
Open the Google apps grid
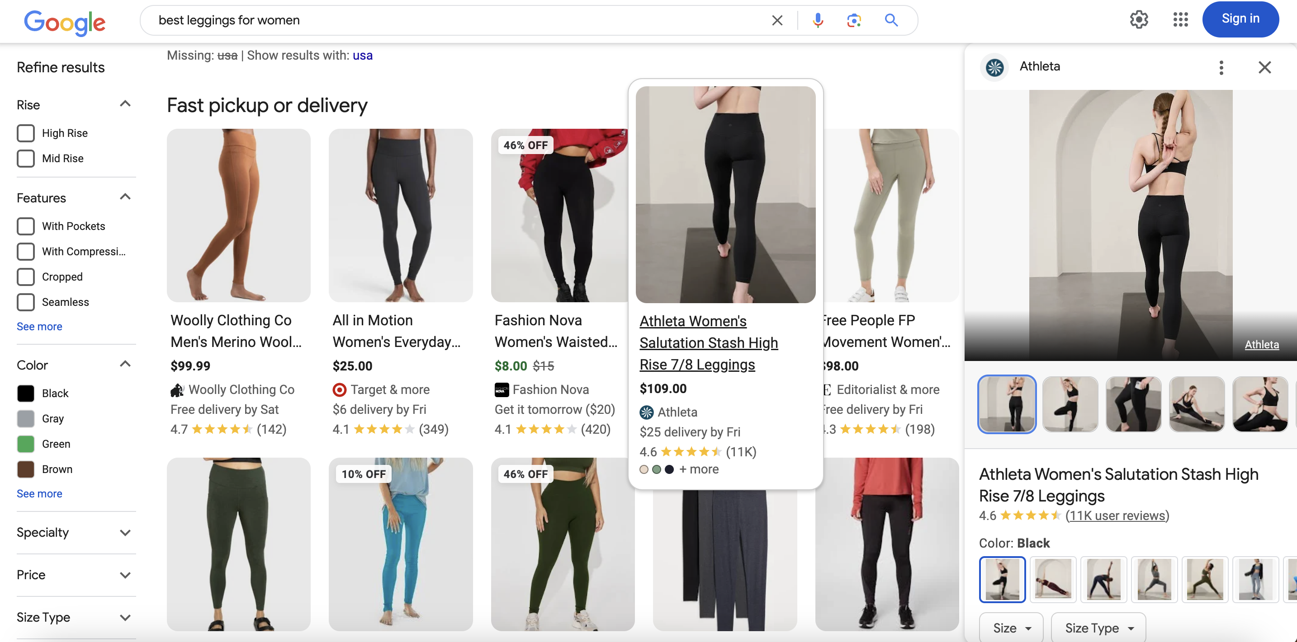(1180, 19)
